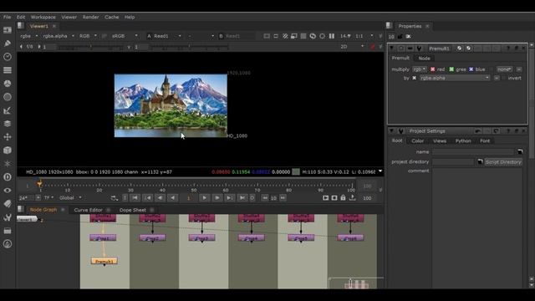Image resolution: width=535 pixels, height=301 pixels.
Task: Toggle the blue channel checkbox
Action: pyautogui.click(x=471, y=69)
